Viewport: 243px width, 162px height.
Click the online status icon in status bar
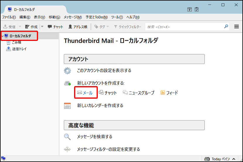tap(3, 158)
